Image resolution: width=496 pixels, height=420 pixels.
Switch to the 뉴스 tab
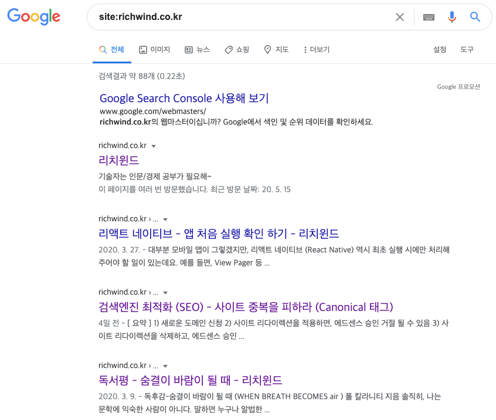pos(197,50)
